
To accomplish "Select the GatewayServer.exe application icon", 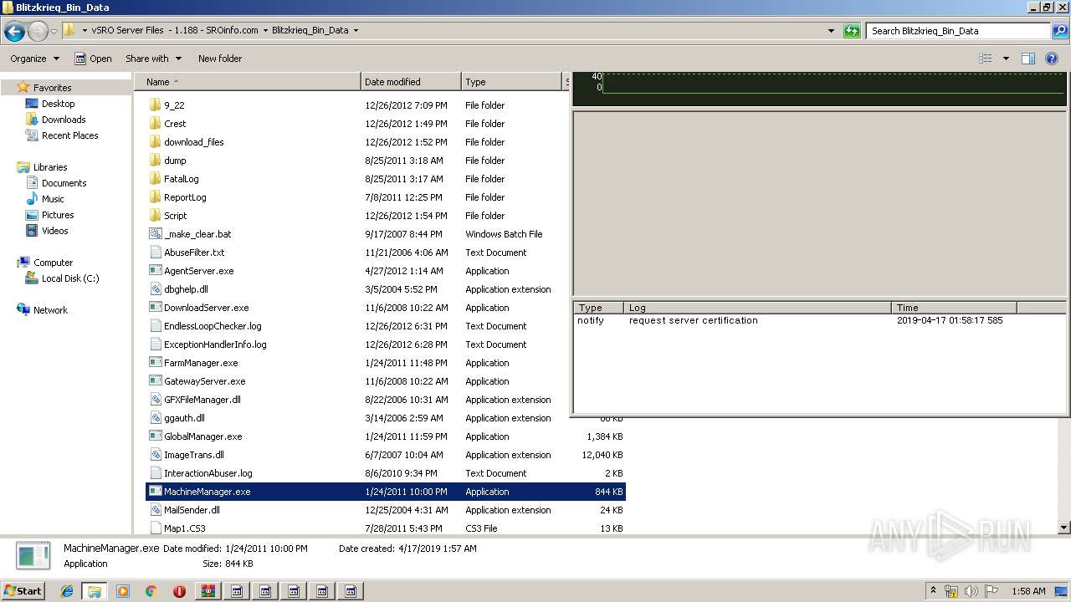I will point(155,381).
